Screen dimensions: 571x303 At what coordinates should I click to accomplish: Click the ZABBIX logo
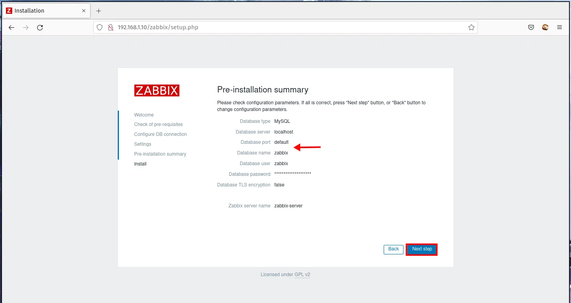click(x=157, y=90)
